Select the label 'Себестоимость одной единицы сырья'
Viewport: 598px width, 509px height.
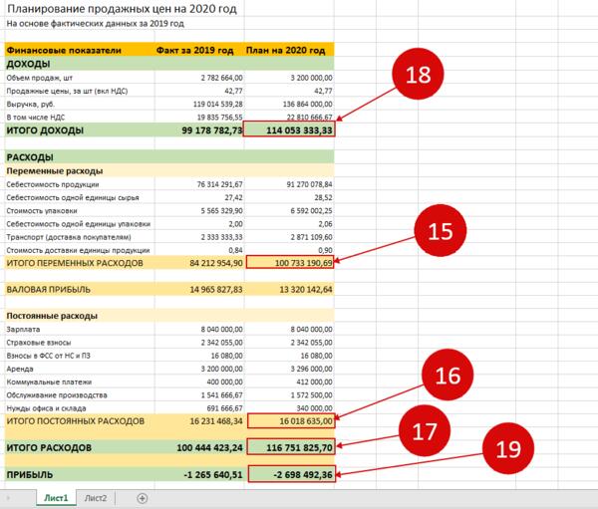click(73, 197)
